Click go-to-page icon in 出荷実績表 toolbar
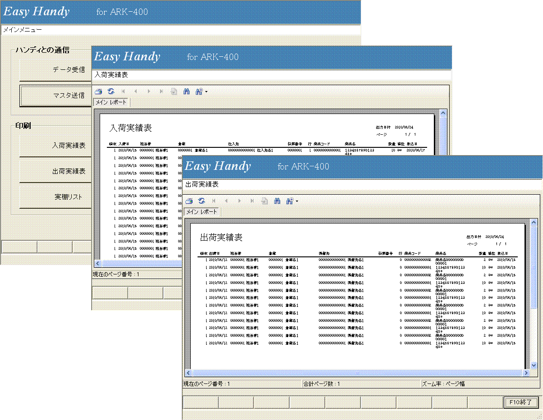Screen dimensions: 543x420 point(265,201)
